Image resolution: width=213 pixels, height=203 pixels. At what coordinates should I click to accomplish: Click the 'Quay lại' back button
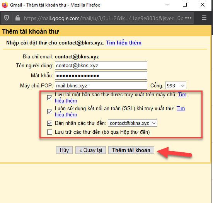pyautogui.click(x=90, y=150)
